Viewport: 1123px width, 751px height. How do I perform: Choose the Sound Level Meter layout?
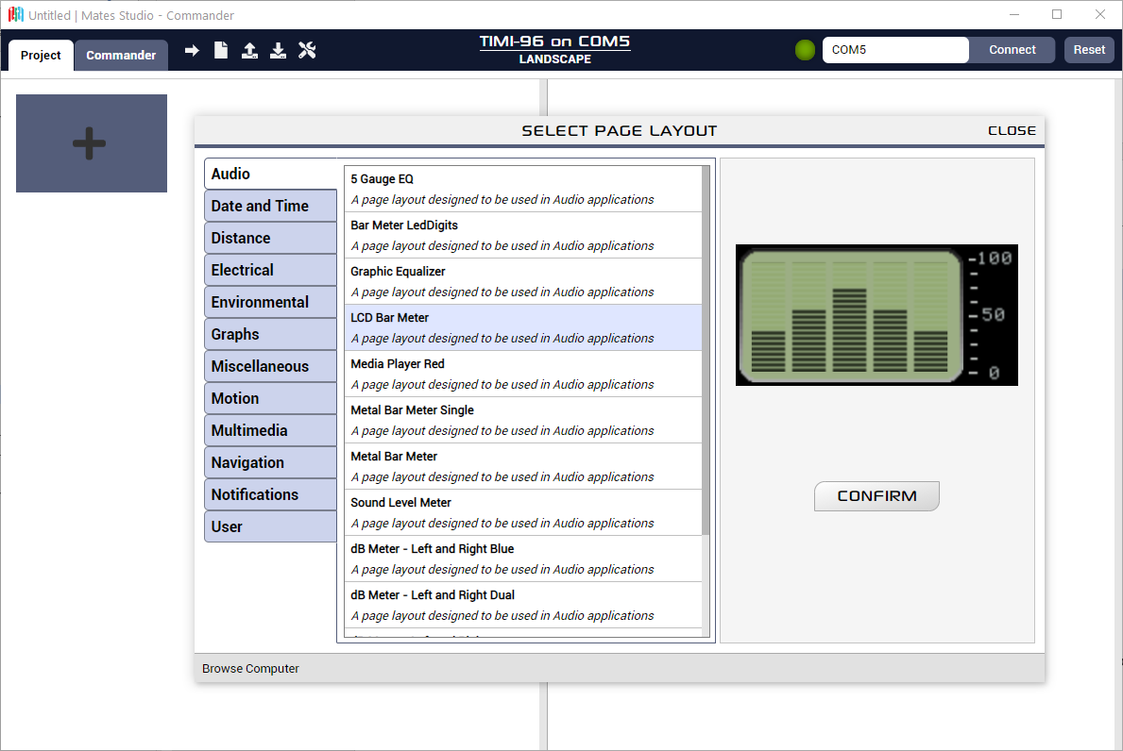(x=523, y=513)
